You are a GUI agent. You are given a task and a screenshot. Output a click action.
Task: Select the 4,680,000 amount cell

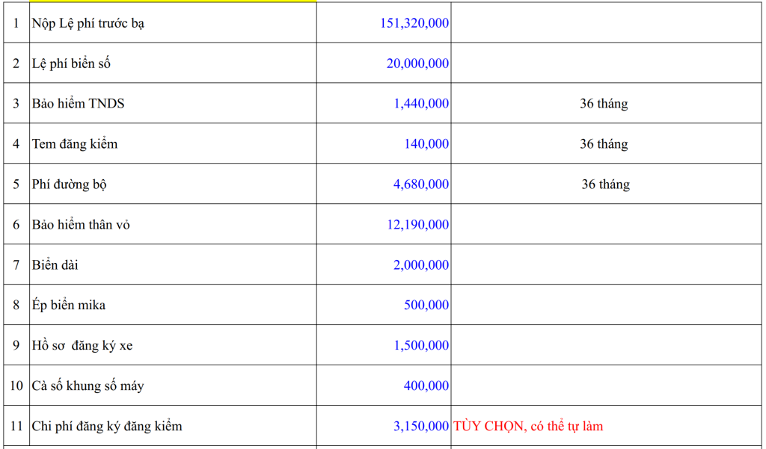[421, 185]
